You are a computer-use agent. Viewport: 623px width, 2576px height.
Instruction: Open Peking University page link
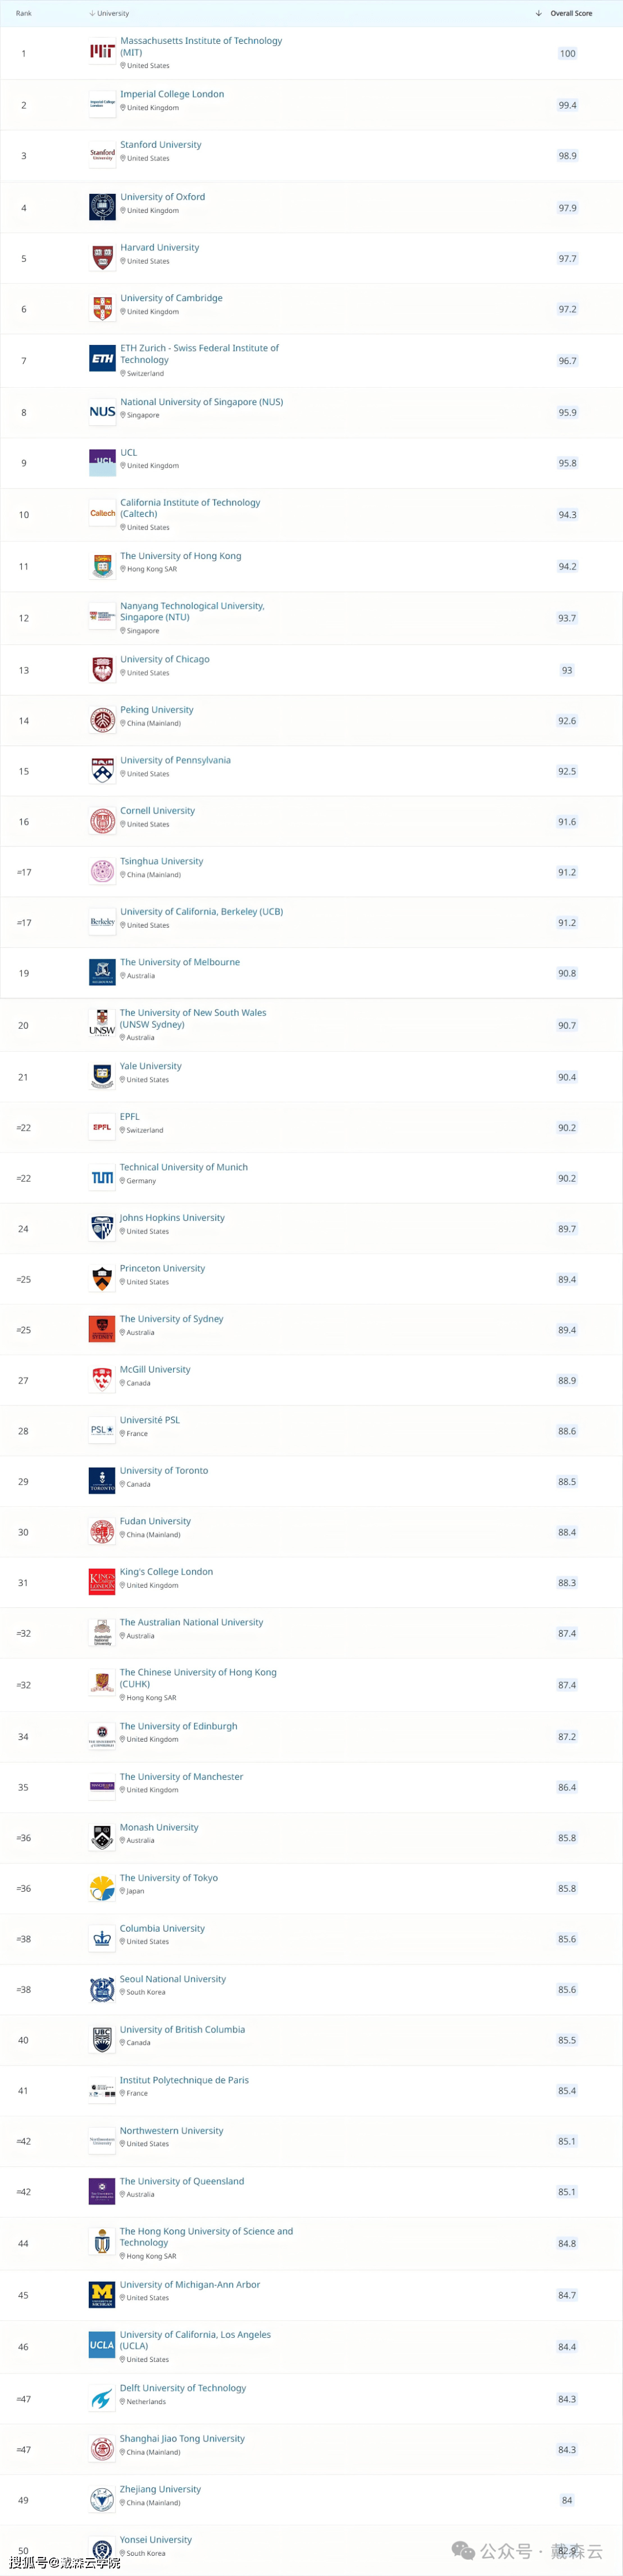157,710
